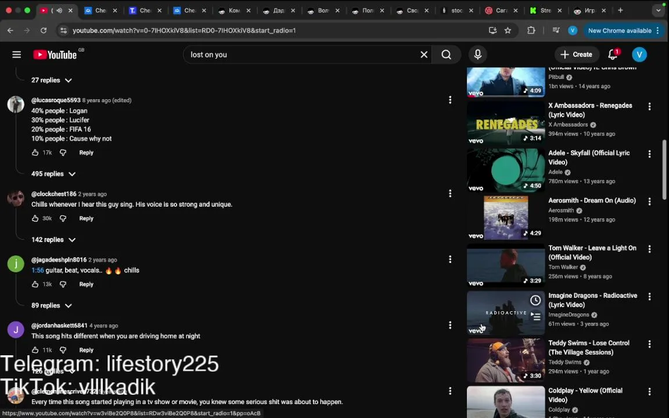669x418 pixels.
Task: Like the @jordanhaskett6841 comment
Action: (35, 349)
